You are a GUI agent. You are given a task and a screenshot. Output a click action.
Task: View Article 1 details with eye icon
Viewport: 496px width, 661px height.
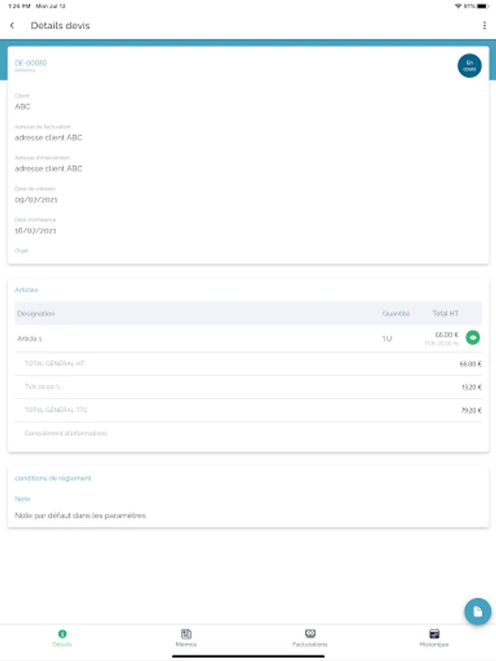coord(473,338)
